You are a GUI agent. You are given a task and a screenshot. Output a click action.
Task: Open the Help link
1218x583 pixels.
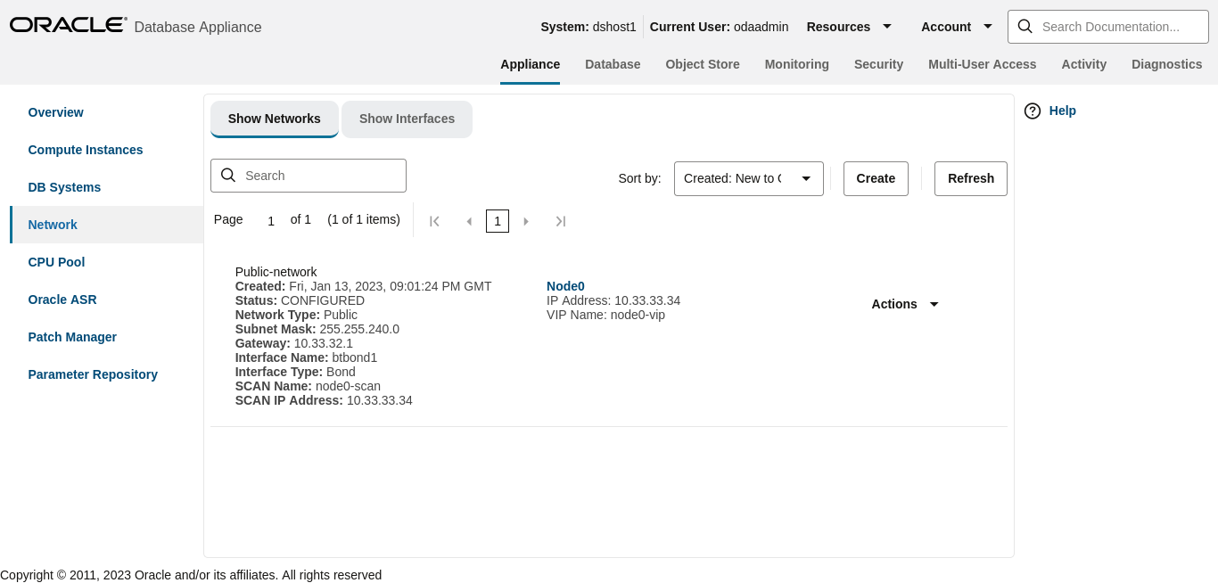pyautogui.click(x=1062, y=111)
